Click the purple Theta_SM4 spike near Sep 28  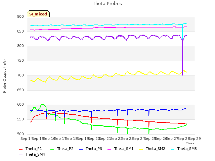[182, 57]
